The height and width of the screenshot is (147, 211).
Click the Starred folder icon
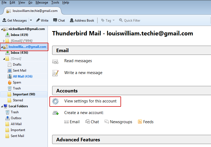pos(9,100)
